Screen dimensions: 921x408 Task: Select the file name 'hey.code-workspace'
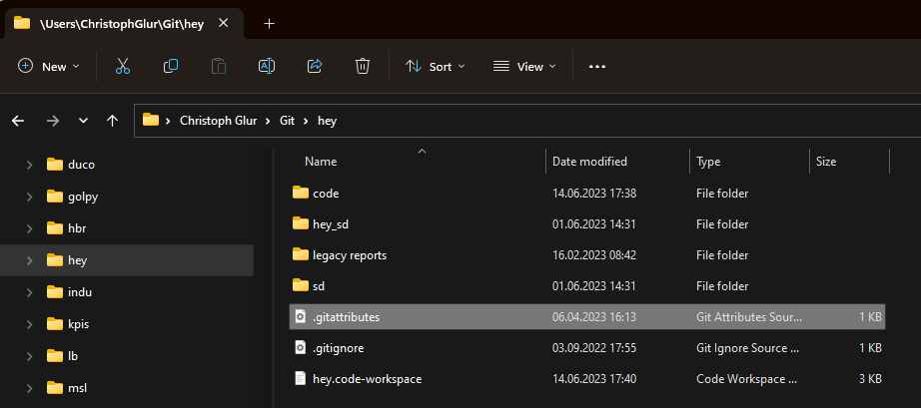(368, 379)
